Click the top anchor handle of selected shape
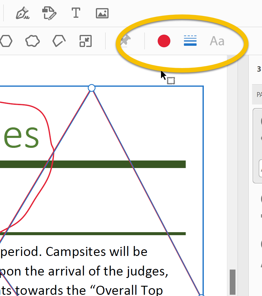262x296 pixels. click(91, 88)
